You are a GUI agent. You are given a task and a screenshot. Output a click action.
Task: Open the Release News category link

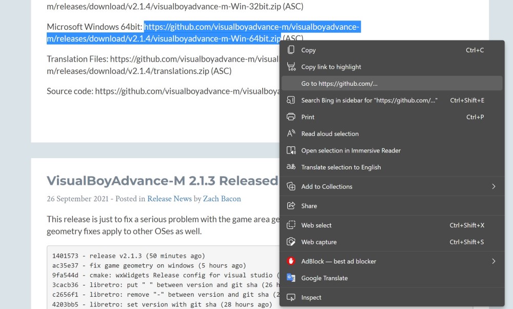(169, 199)
